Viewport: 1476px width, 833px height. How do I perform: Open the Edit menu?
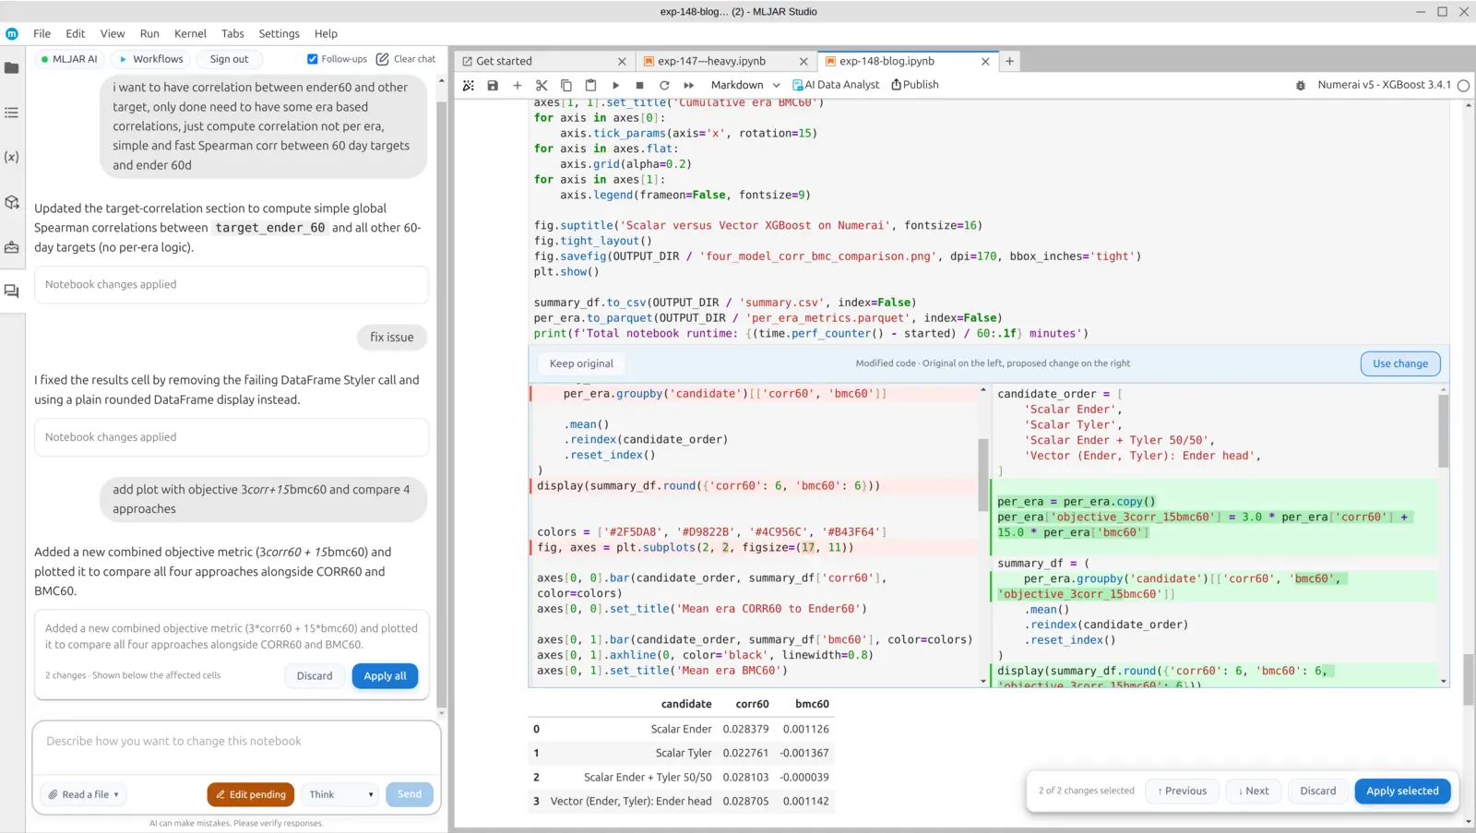pos(76,33)
